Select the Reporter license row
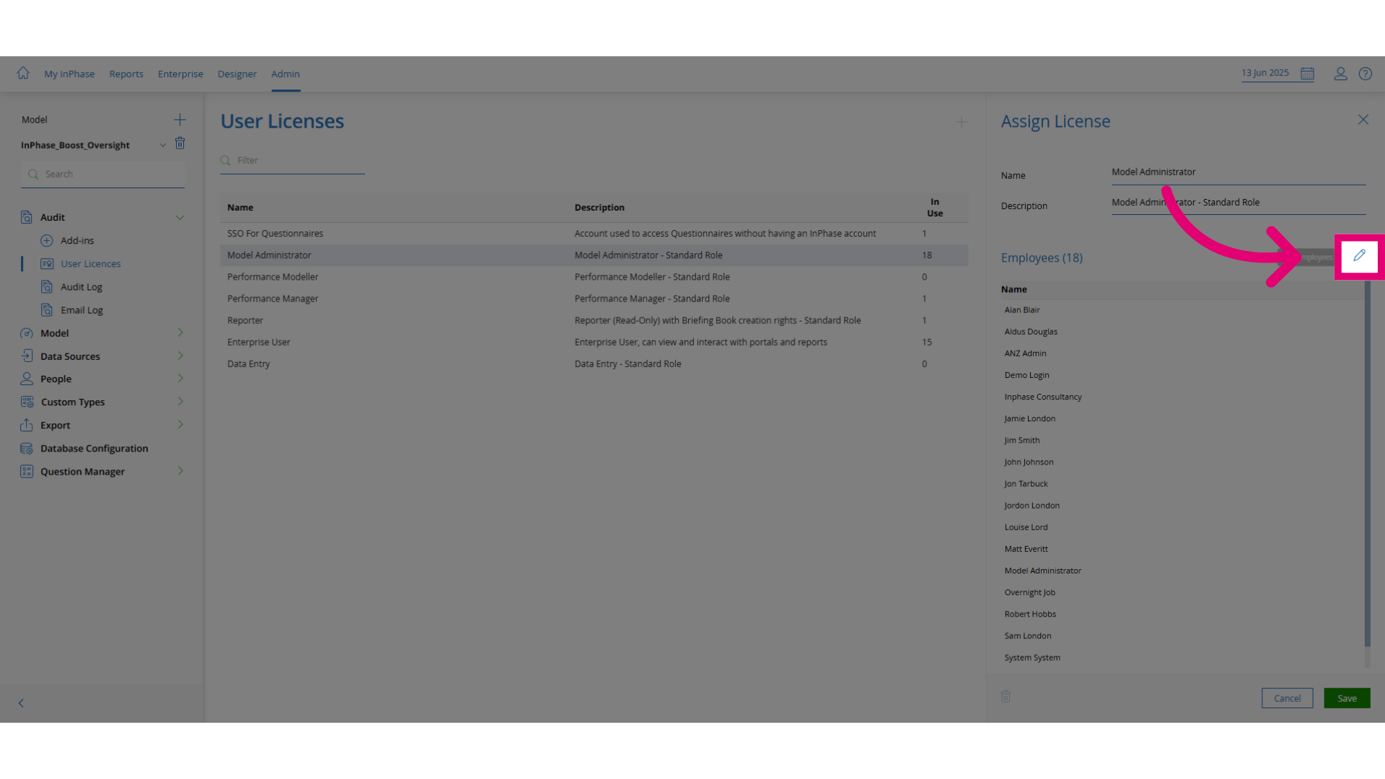The height and width of the screenshot is (779, 1385). point(594,320)
